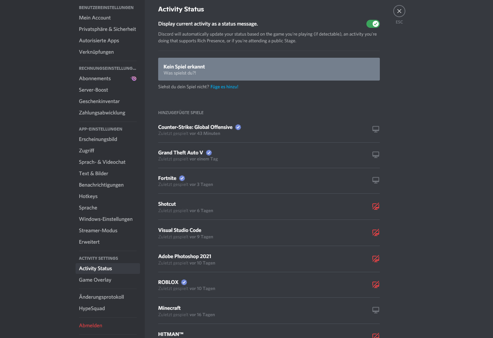493x338 pixels.
Task: Select Activity Status sidebar item
Action: [x=108, y=269]
